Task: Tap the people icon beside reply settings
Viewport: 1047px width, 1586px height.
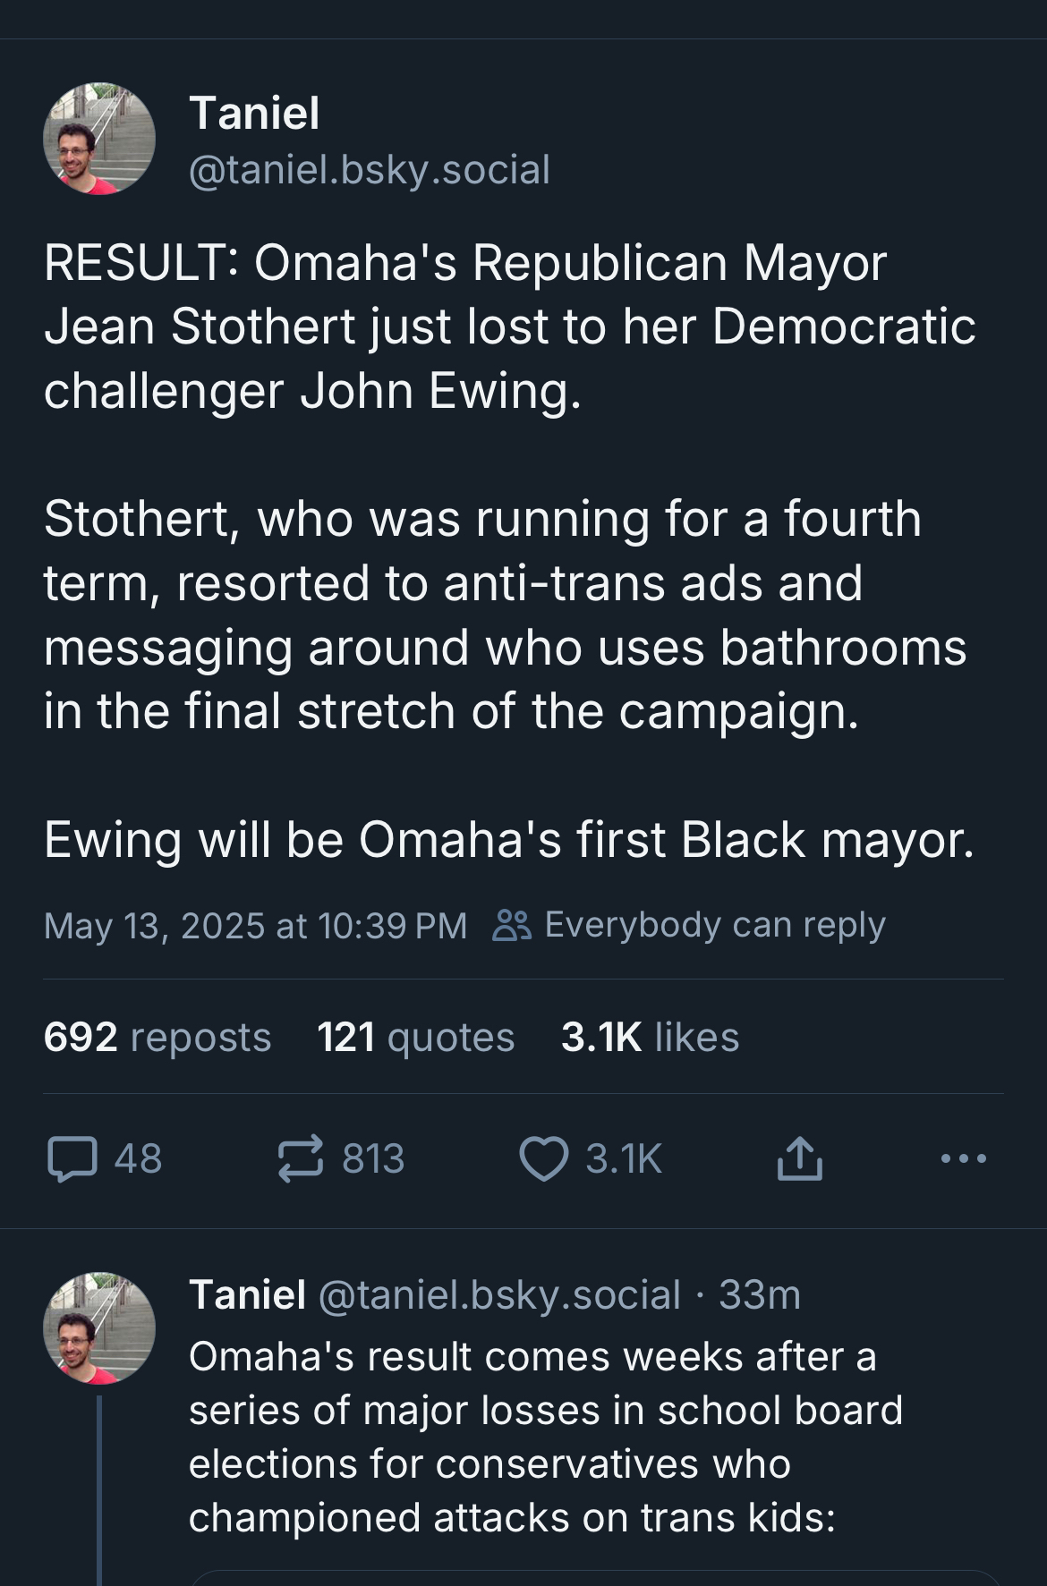Action: coord(512,925)
